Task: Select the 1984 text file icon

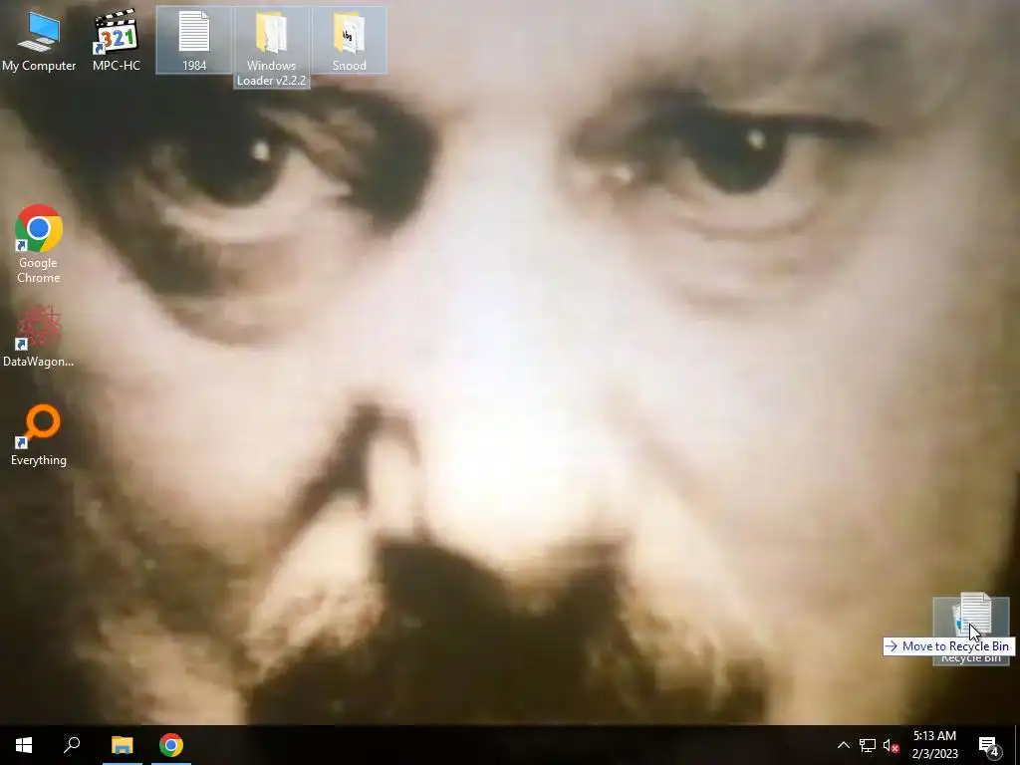Action: (194, 40)
